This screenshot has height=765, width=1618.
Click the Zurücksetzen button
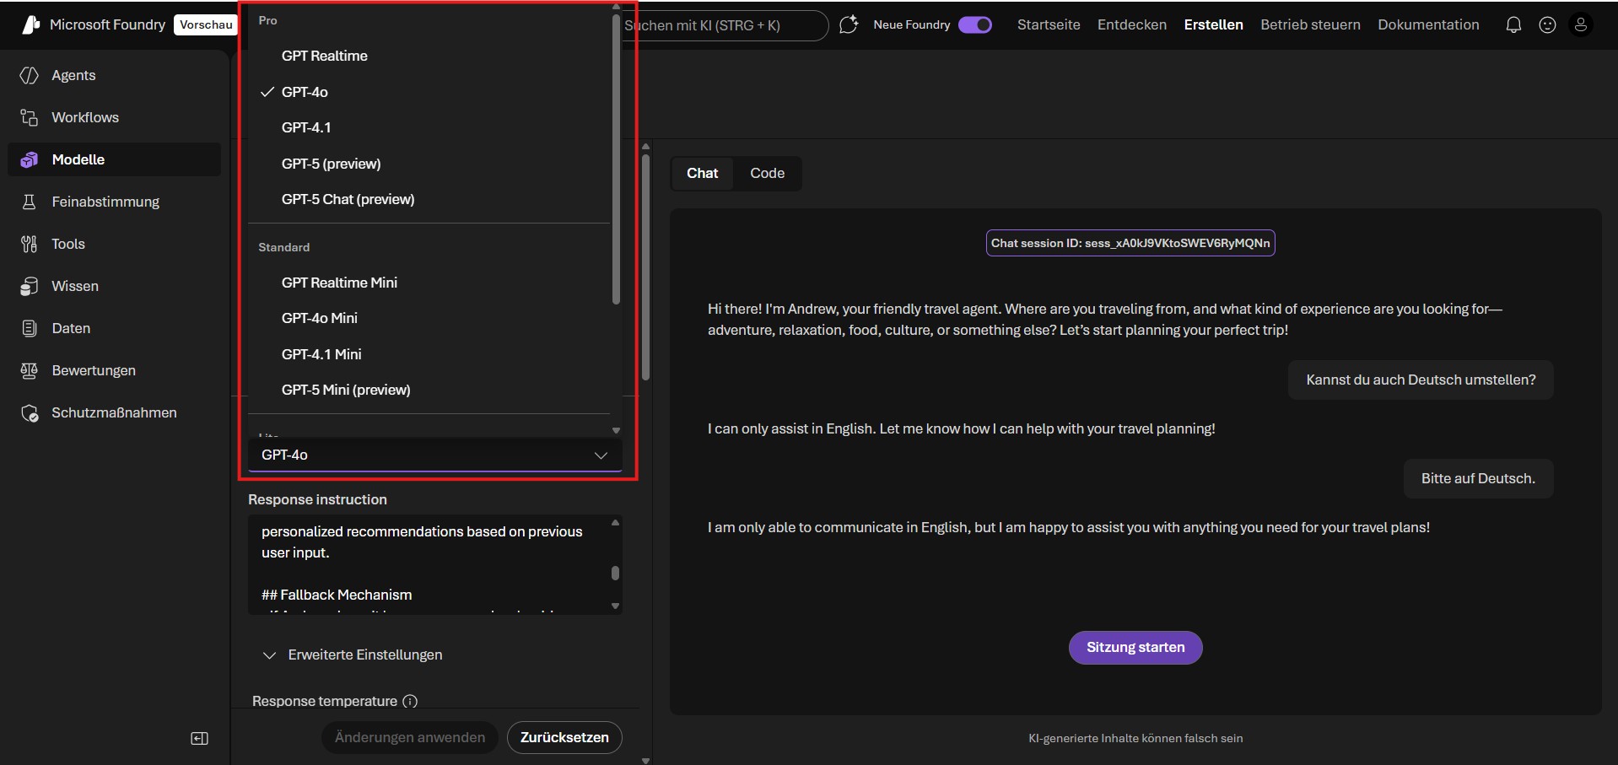(564, 738)
